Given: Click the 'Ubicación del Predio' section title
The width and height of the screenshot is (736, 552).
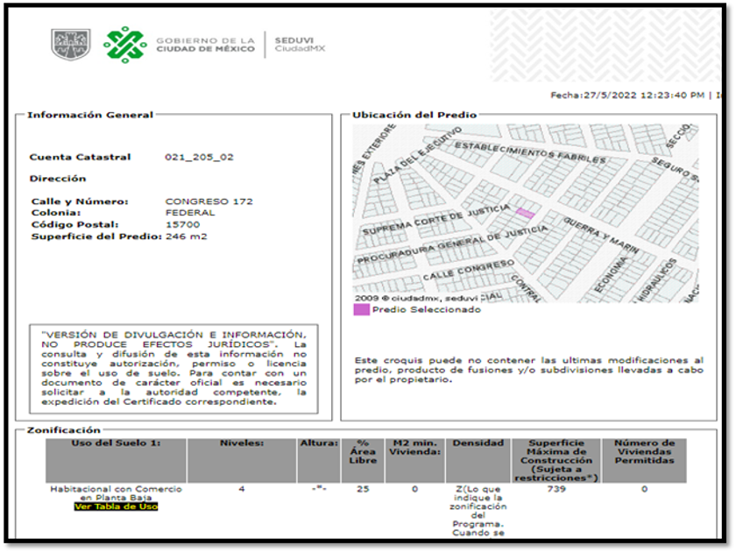Looking at the screenshot, I should coord(414,115).
